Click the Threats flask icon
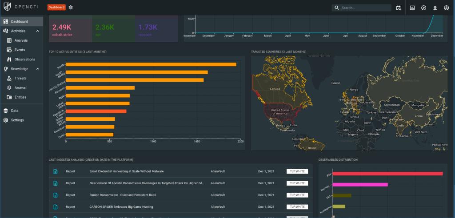Image resolution: width=455 pixels, height=218 pixels. [9, 78]
